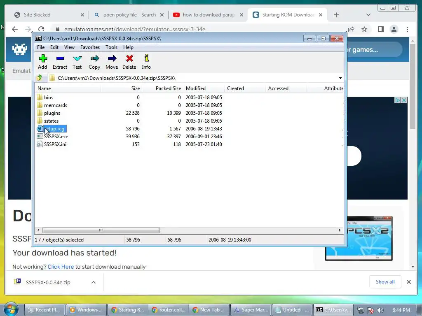Sort by the Modified column header
This screenshot has width=422, height=316.
(204, 88)
